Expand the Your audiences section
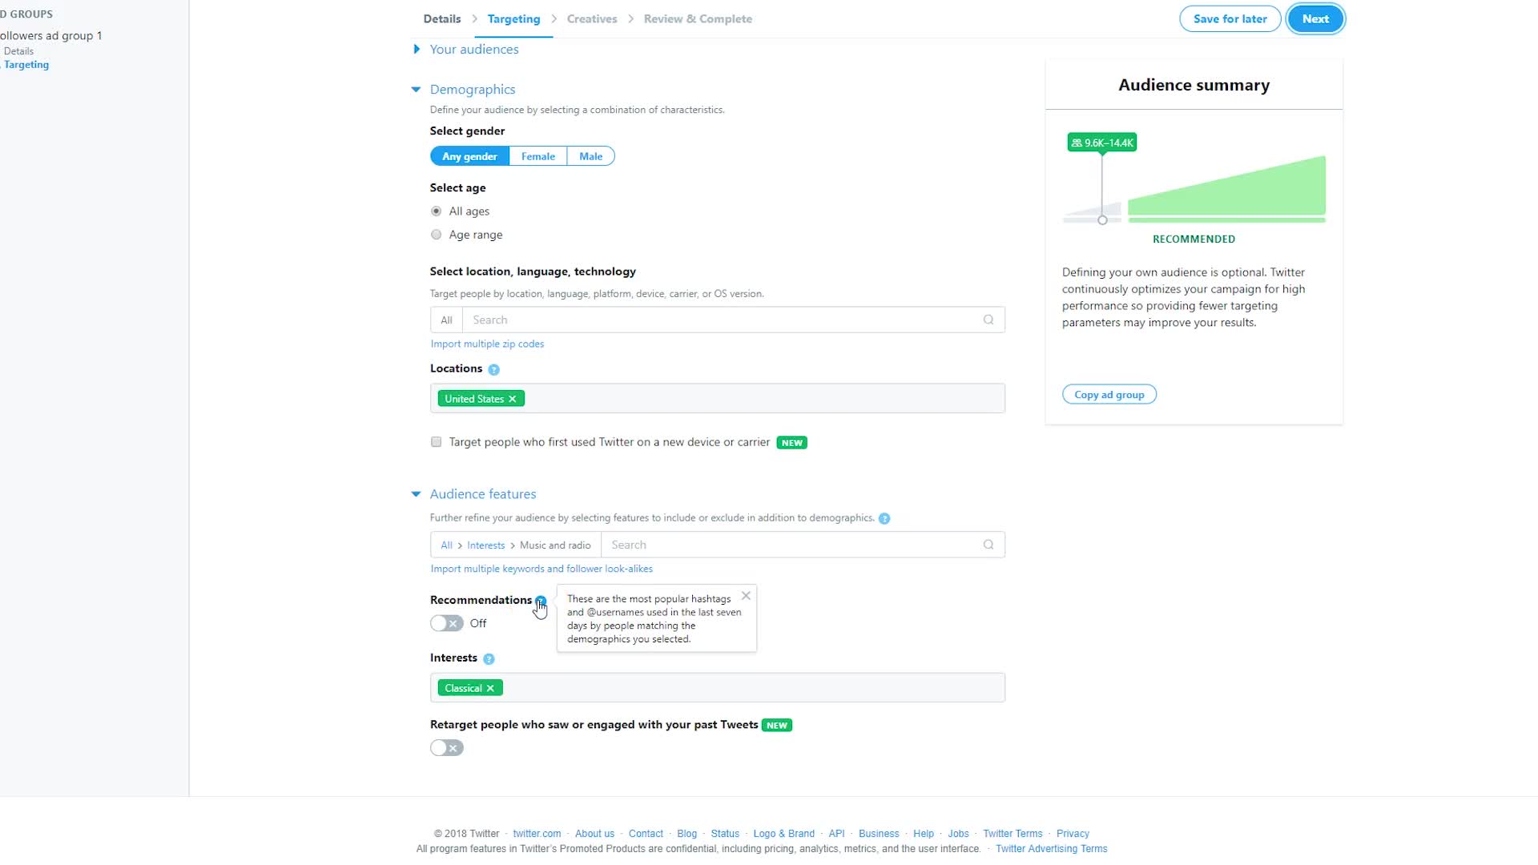 417,50
